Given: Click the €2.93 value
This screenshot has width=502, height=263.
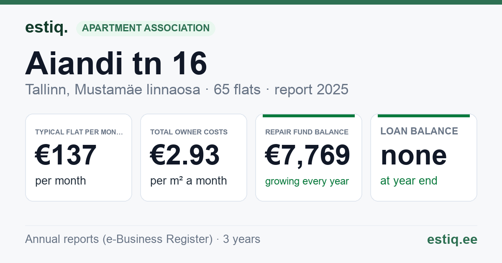Looking at the screenshot, I should (x=185, y=155).
